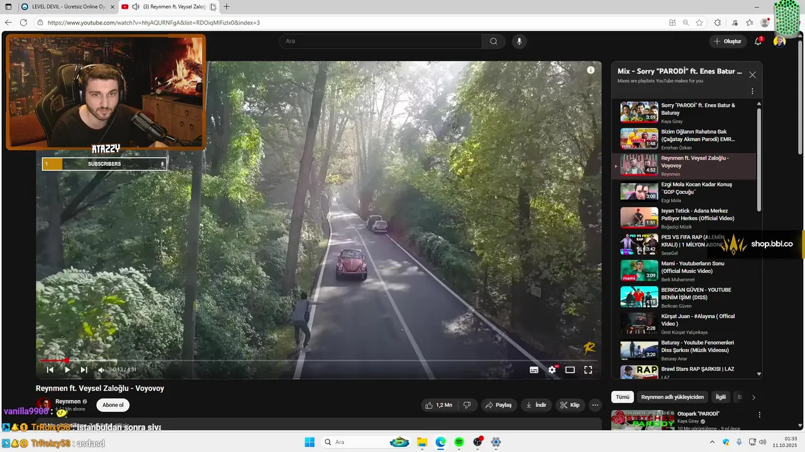Click the YouTube search magnifier button

point(494,41)
